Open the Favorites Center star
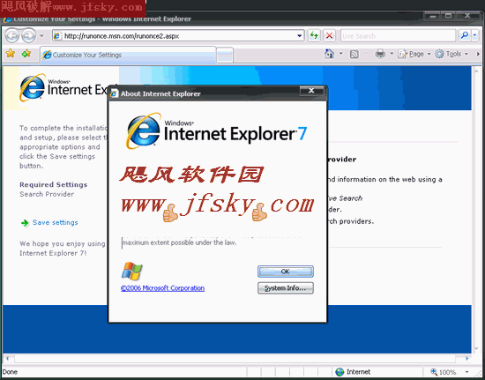The height and width of the screenshot is (380, 485). click(11, 54)
